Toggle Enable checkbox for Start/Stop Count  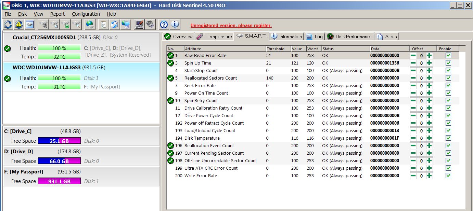tap(448, 70)
